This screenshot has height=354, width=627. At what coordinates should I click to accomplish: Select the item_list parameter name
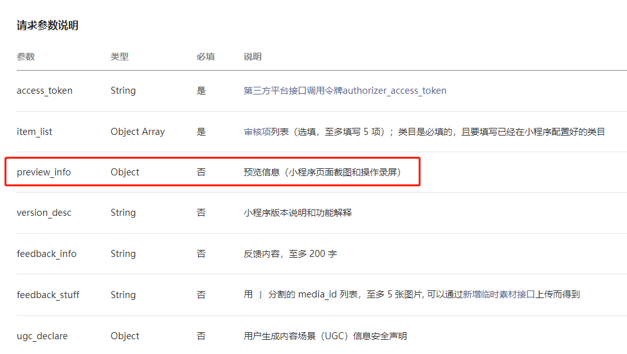[34, 132]
